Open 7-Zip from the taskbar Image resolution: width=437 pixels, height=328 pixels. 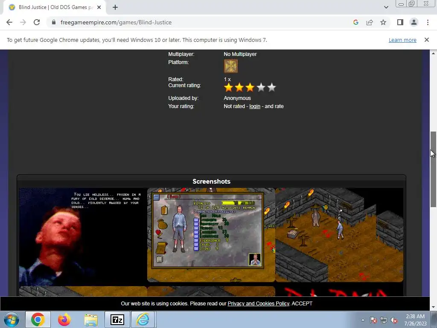tap(117, 319)
